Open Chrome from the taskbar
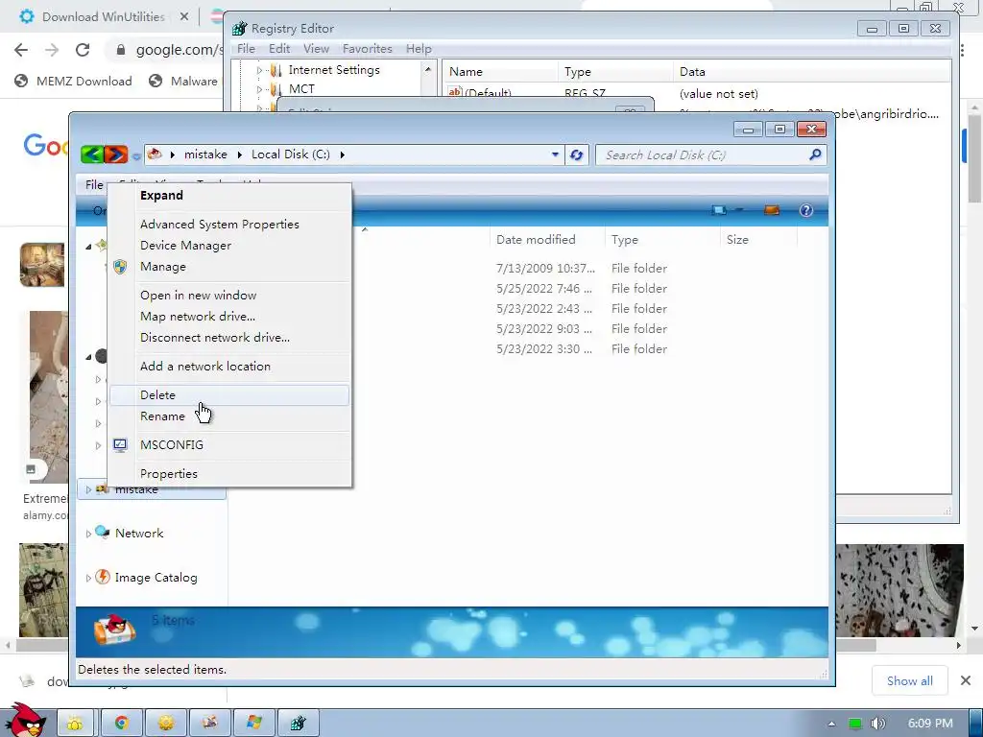 pyautogui.click(x=121, y=723)
